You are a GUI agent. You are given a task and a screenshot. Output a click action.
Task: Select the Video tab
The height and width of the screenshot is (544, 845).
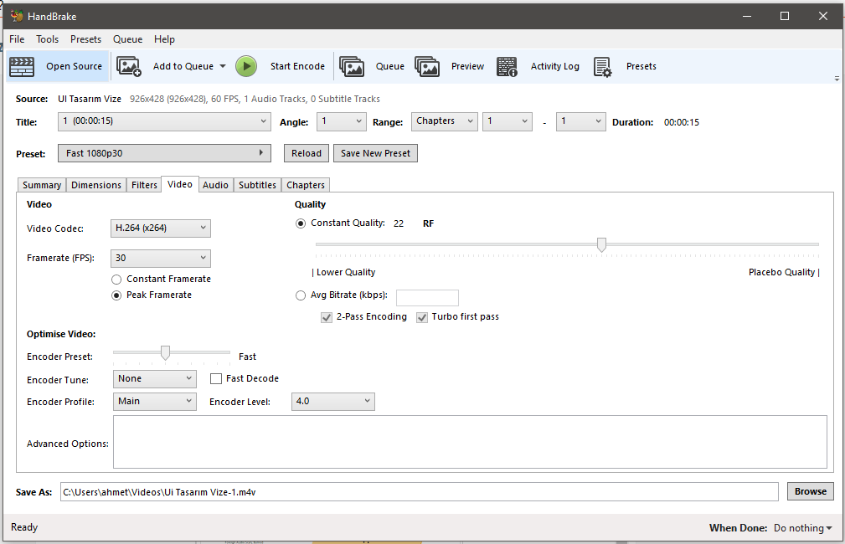(180, 184)
